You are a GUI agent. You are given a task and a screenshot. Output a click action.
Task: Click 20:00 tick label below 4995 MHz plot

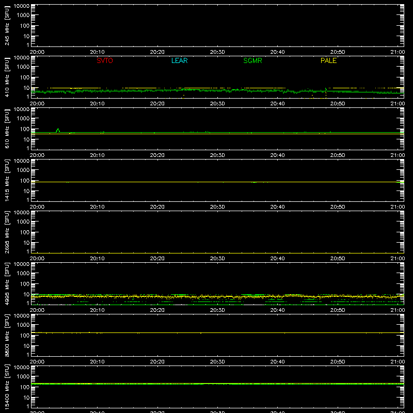(x=37, y=310)
